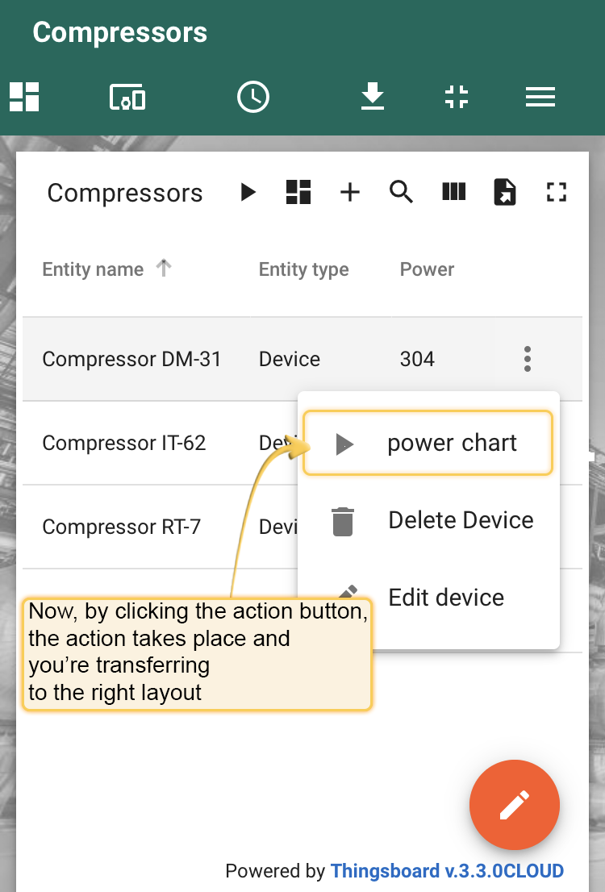Open entity aliases icon in top toolbar
Image resolution: width=605 pixels, height=892 pixels.
[127, 97]
